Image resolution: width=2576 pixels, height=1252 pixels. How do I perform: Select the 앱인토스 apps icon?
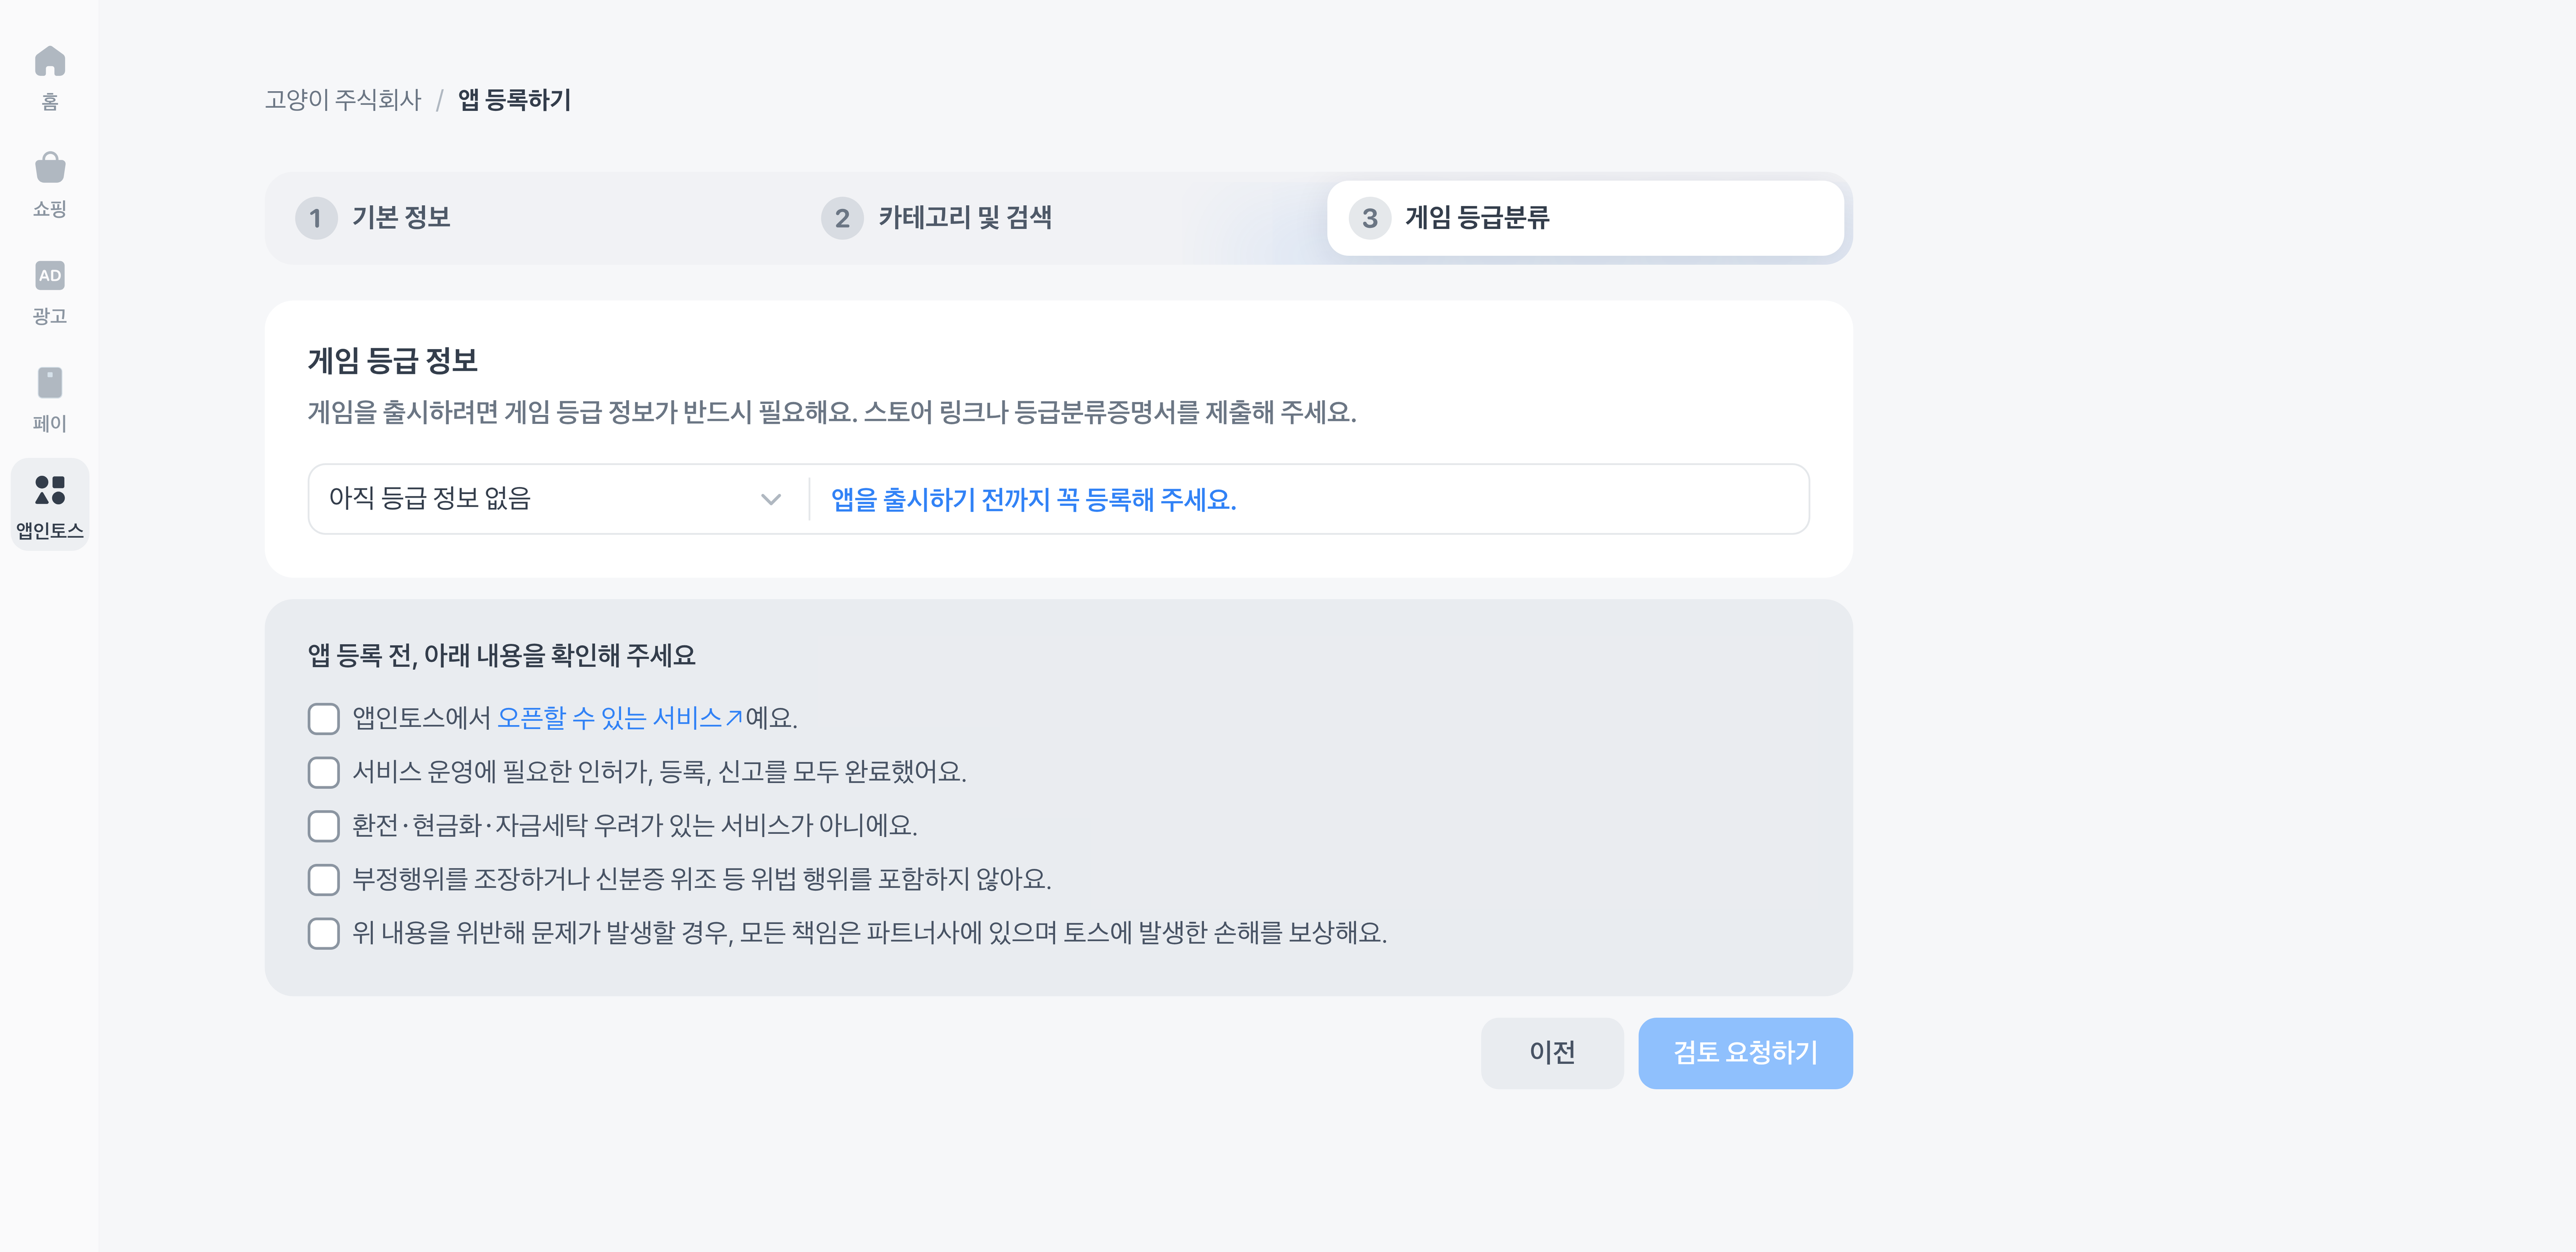point(50,490)
